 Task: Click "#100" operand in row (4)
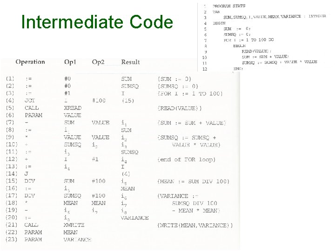pos(99,100)
